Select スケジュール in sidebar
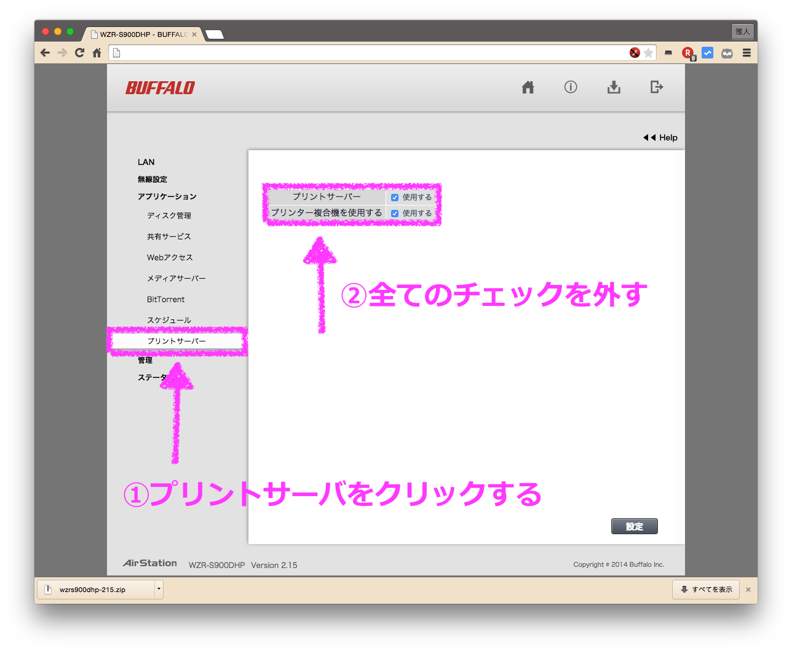792x653 pixels. (x=168, y=320)
